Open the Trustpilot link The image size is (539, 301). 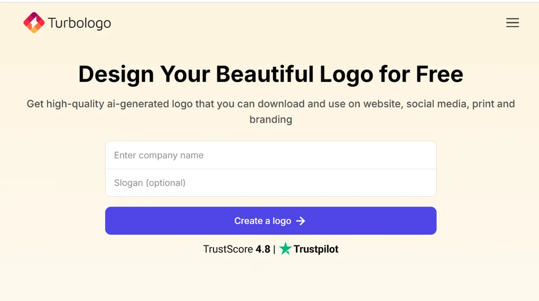point(309,249)
